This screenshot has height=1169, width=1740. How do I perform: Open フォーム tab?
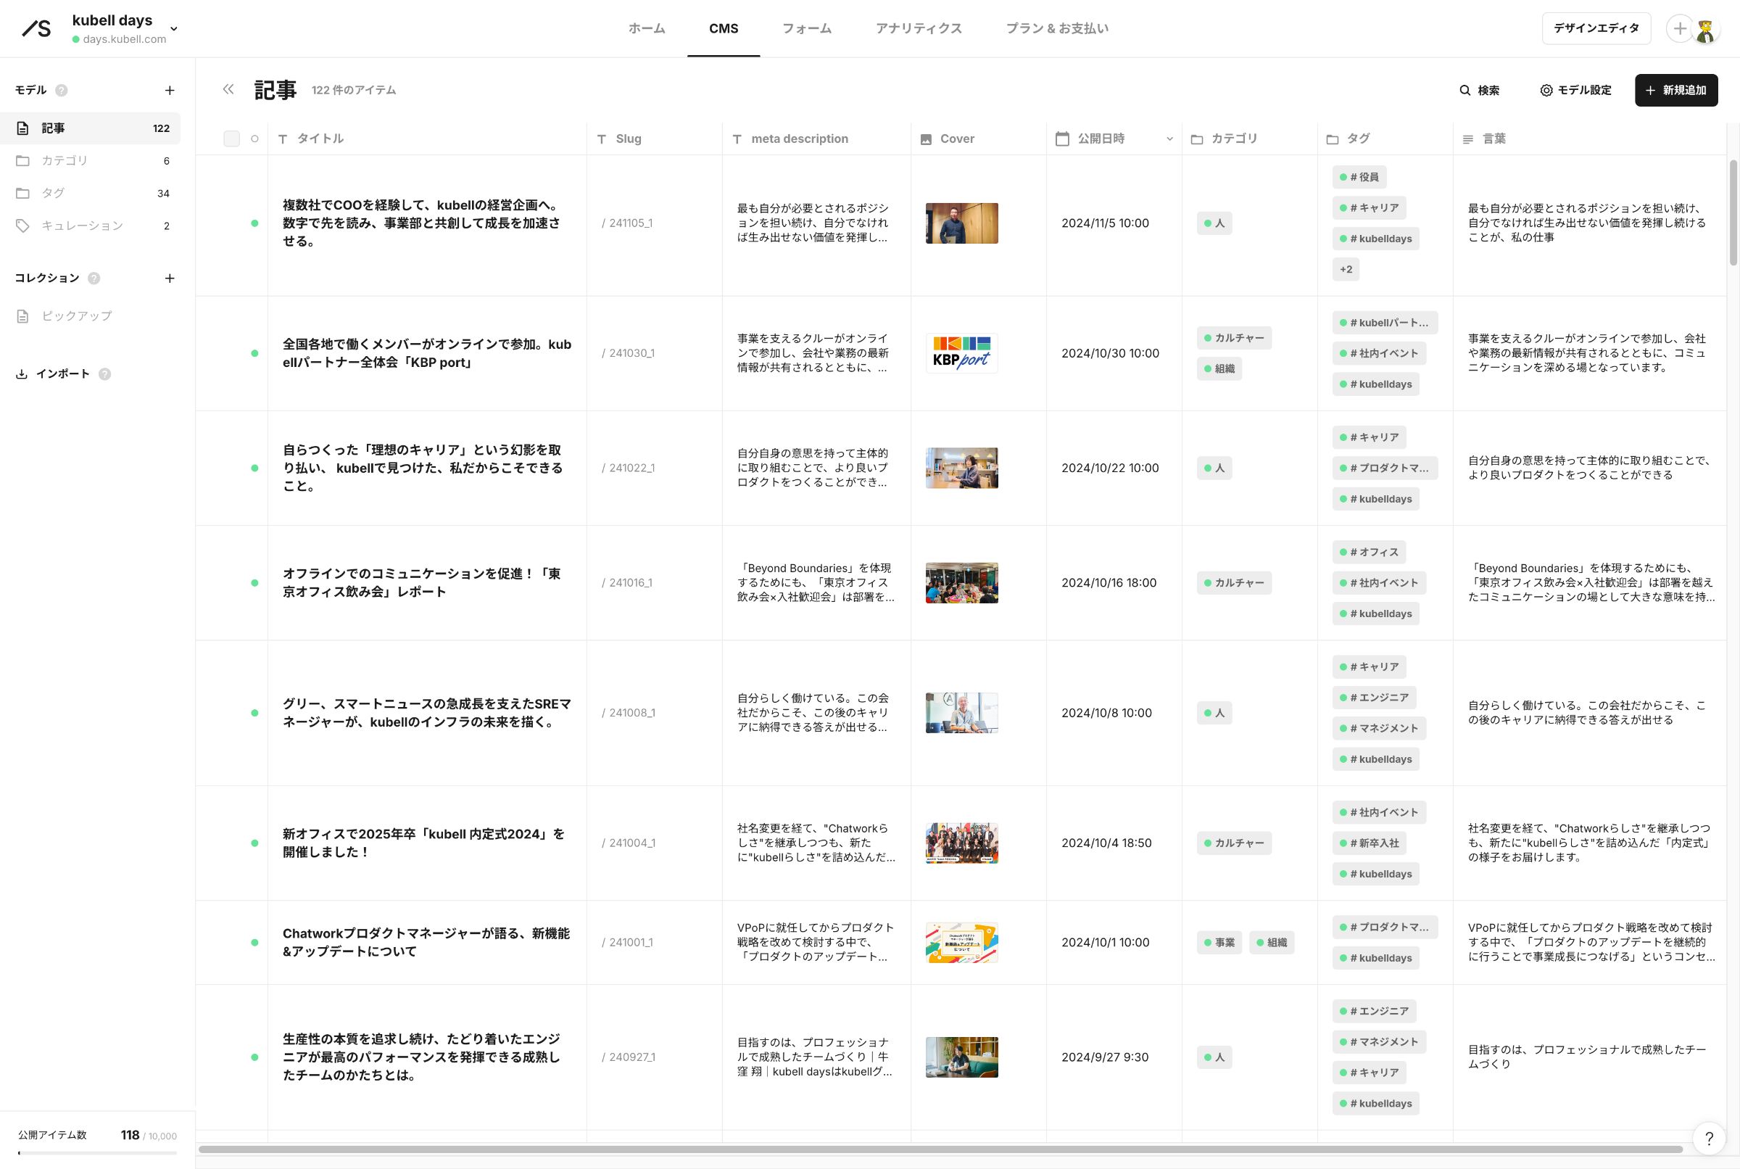[x=806, y=28]
